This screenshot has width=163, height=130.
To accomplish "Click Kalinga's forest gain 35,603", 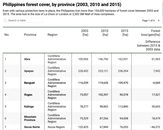I will pyautogui.click(x=156, y=107).
